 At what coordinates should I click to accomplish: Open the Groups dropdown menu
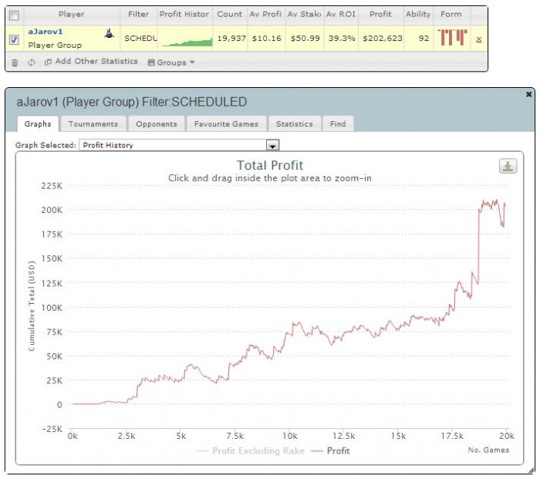point(171,62)
